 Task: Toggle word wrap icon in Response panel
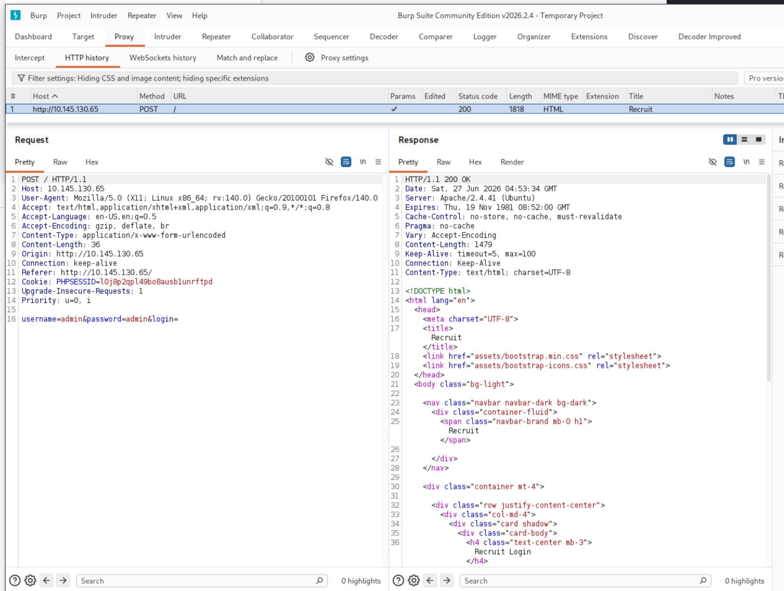pyautogui.click(x=729, y=162)
